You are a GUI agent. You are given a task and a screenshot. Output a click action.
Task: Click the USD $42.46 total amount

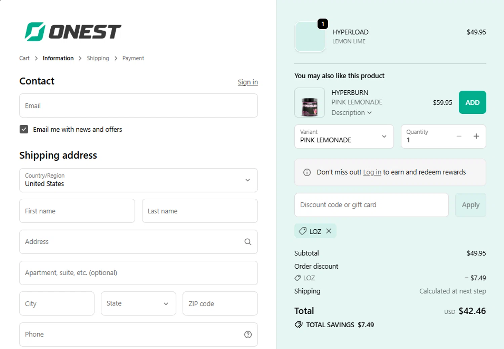[x=465, y=311]
